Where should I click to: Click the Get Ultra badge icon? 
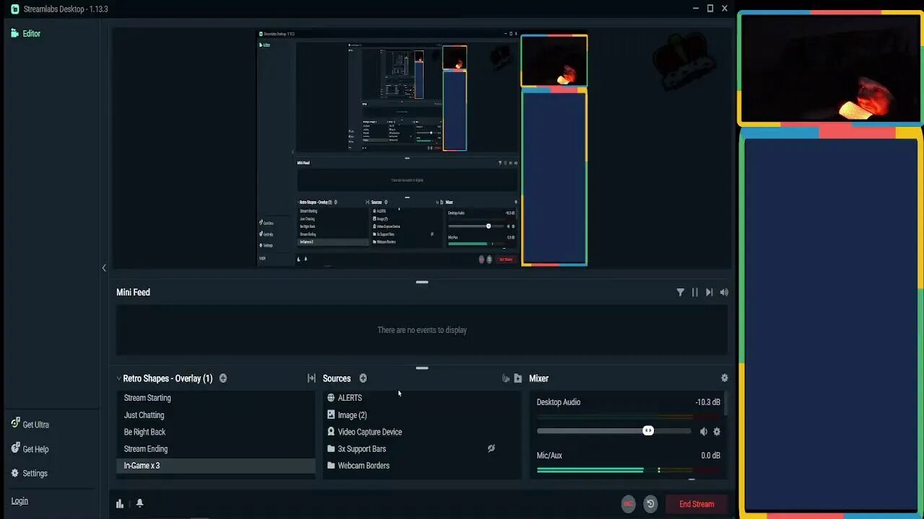pos(15,423)
